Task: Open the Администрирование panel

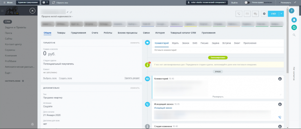Action: click(x=28, y=2)
